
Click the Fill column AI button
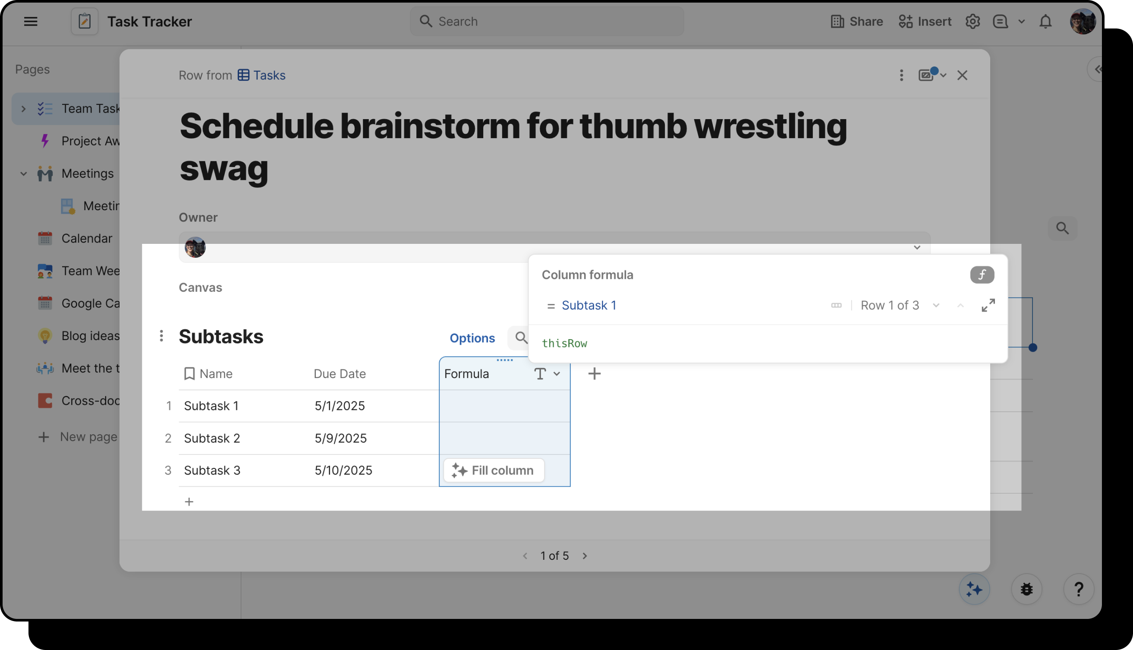pos(494,470)
